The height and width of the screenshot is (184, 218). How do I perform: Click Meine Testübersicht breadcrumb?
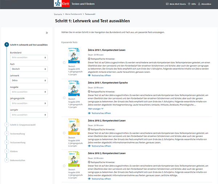pos(73,14)
